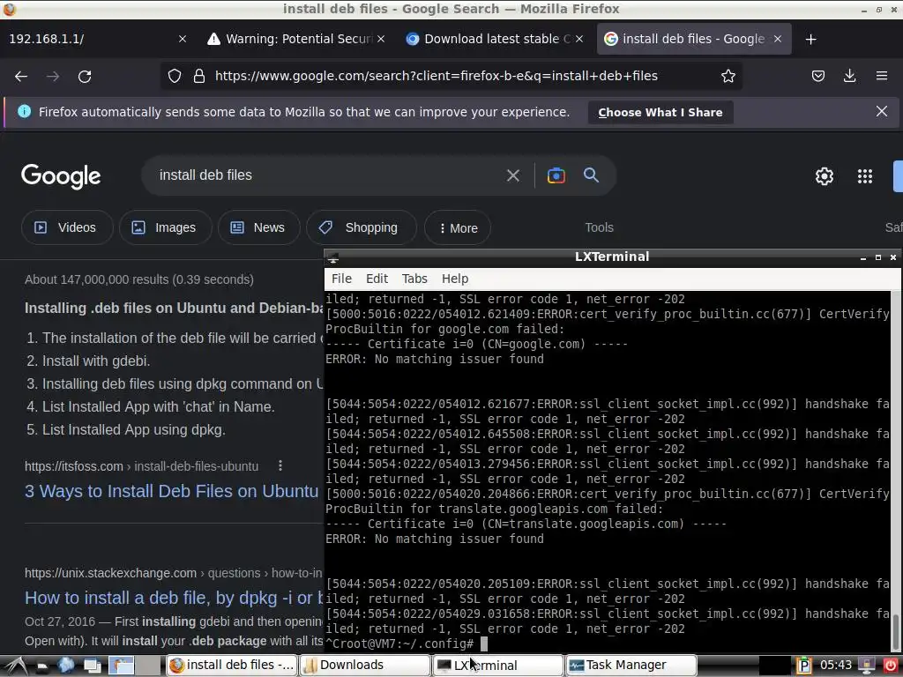The width and height of the screenshot is (903, 677).
Task: Close the Warning: Potential Security tab
Action: tap(381, 39)
